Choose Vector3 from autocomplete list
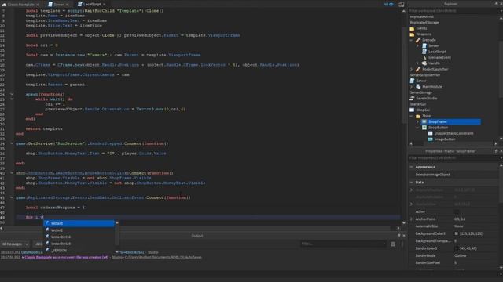This screenshot has width=503, height=282. tap(79, 223)
